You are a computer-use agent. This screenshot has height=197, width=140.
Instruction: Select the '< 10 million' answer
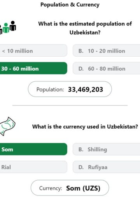[33, 50]
